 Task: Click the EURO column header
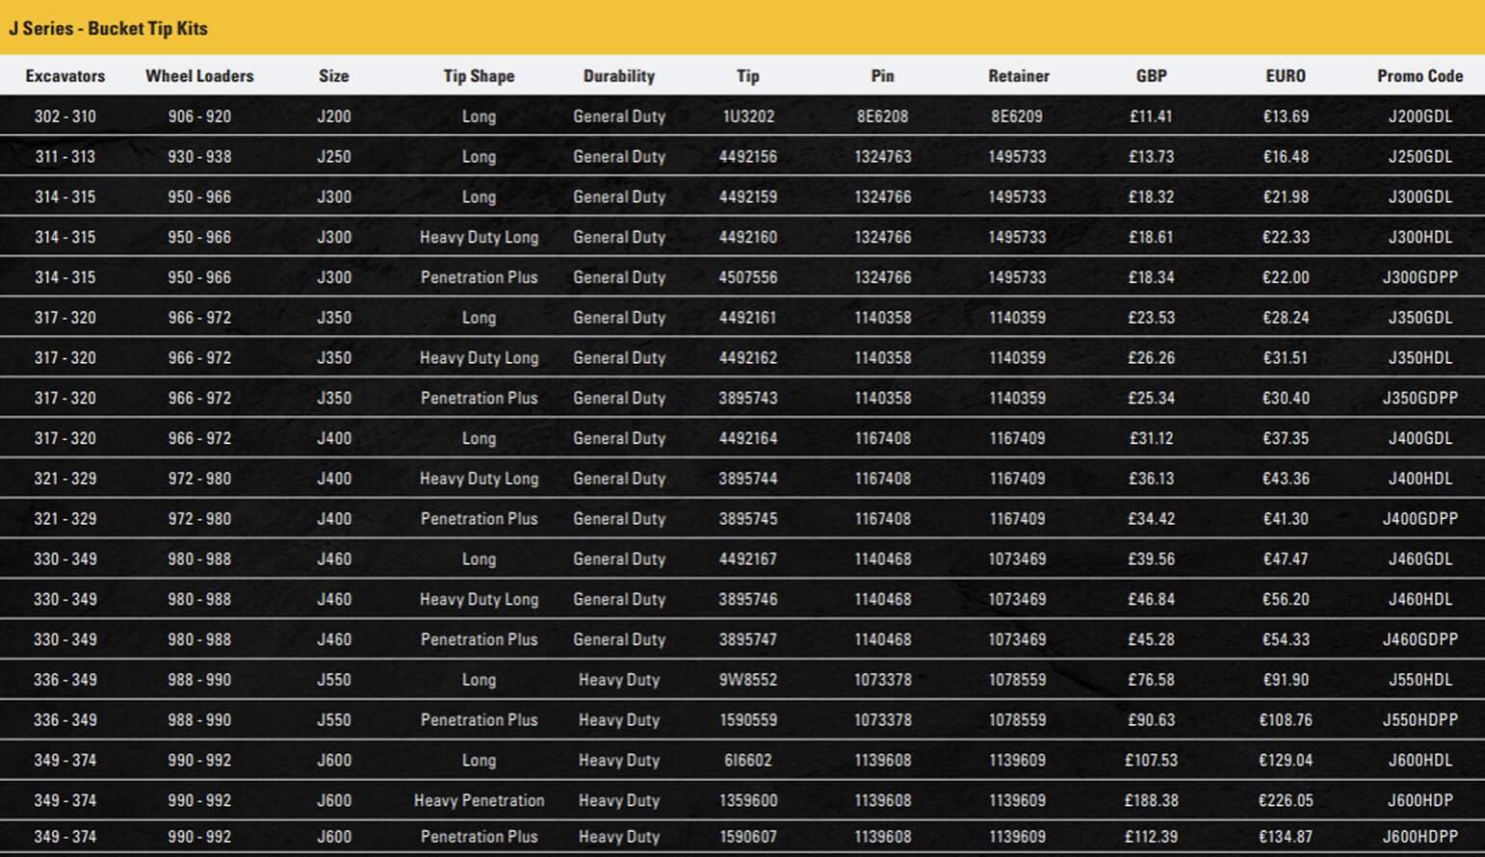[x=1285, y=76]
